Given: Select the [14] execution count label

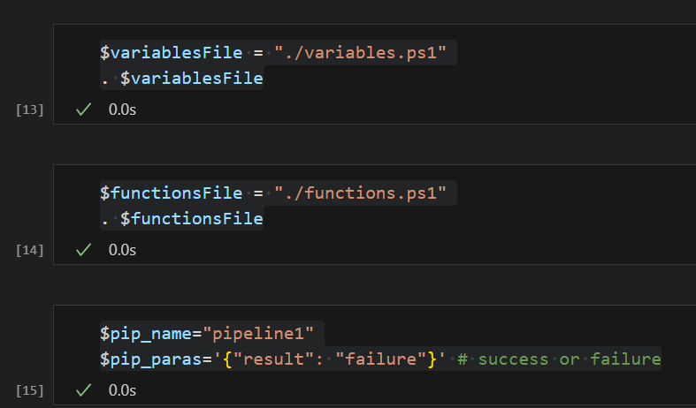Looking at the screenshot, I should (x=30, y=250).
